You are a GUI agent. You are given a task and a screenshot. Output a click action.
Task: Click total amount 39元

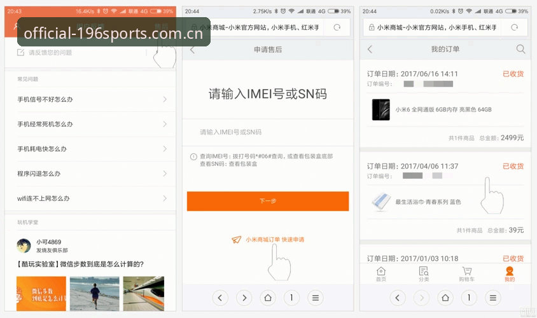pos(516,230)
